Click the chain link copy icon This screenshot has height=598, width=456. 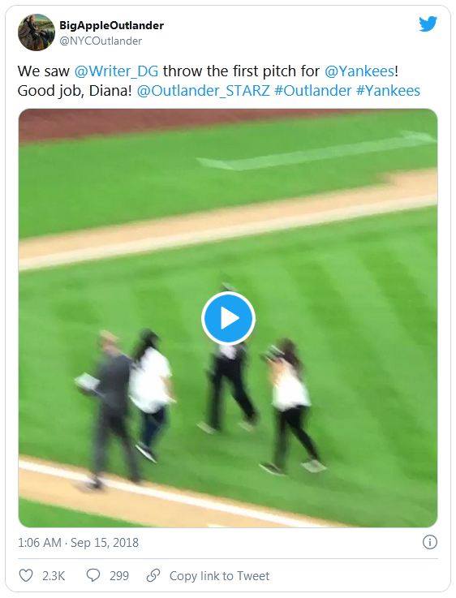(x=153, y=575)
